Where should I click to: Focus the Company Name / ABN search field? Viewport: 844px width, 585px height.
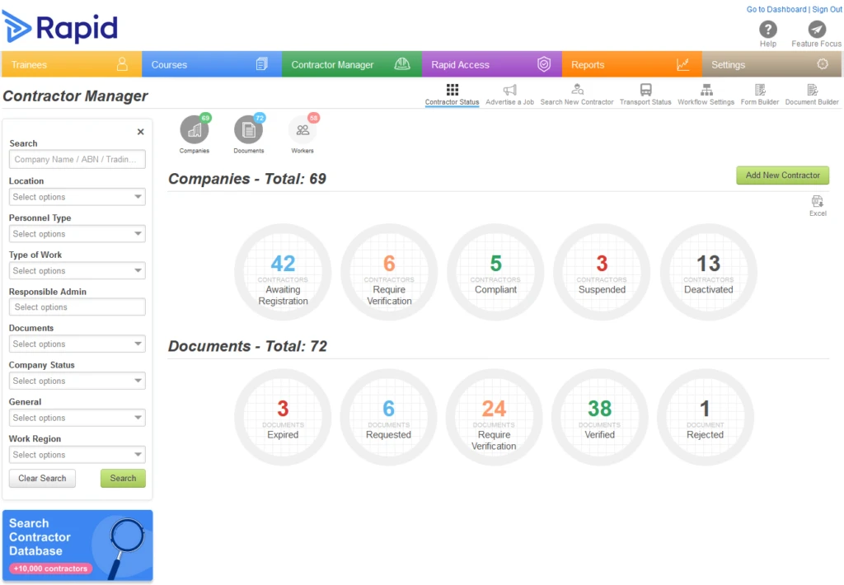point(77,159)
